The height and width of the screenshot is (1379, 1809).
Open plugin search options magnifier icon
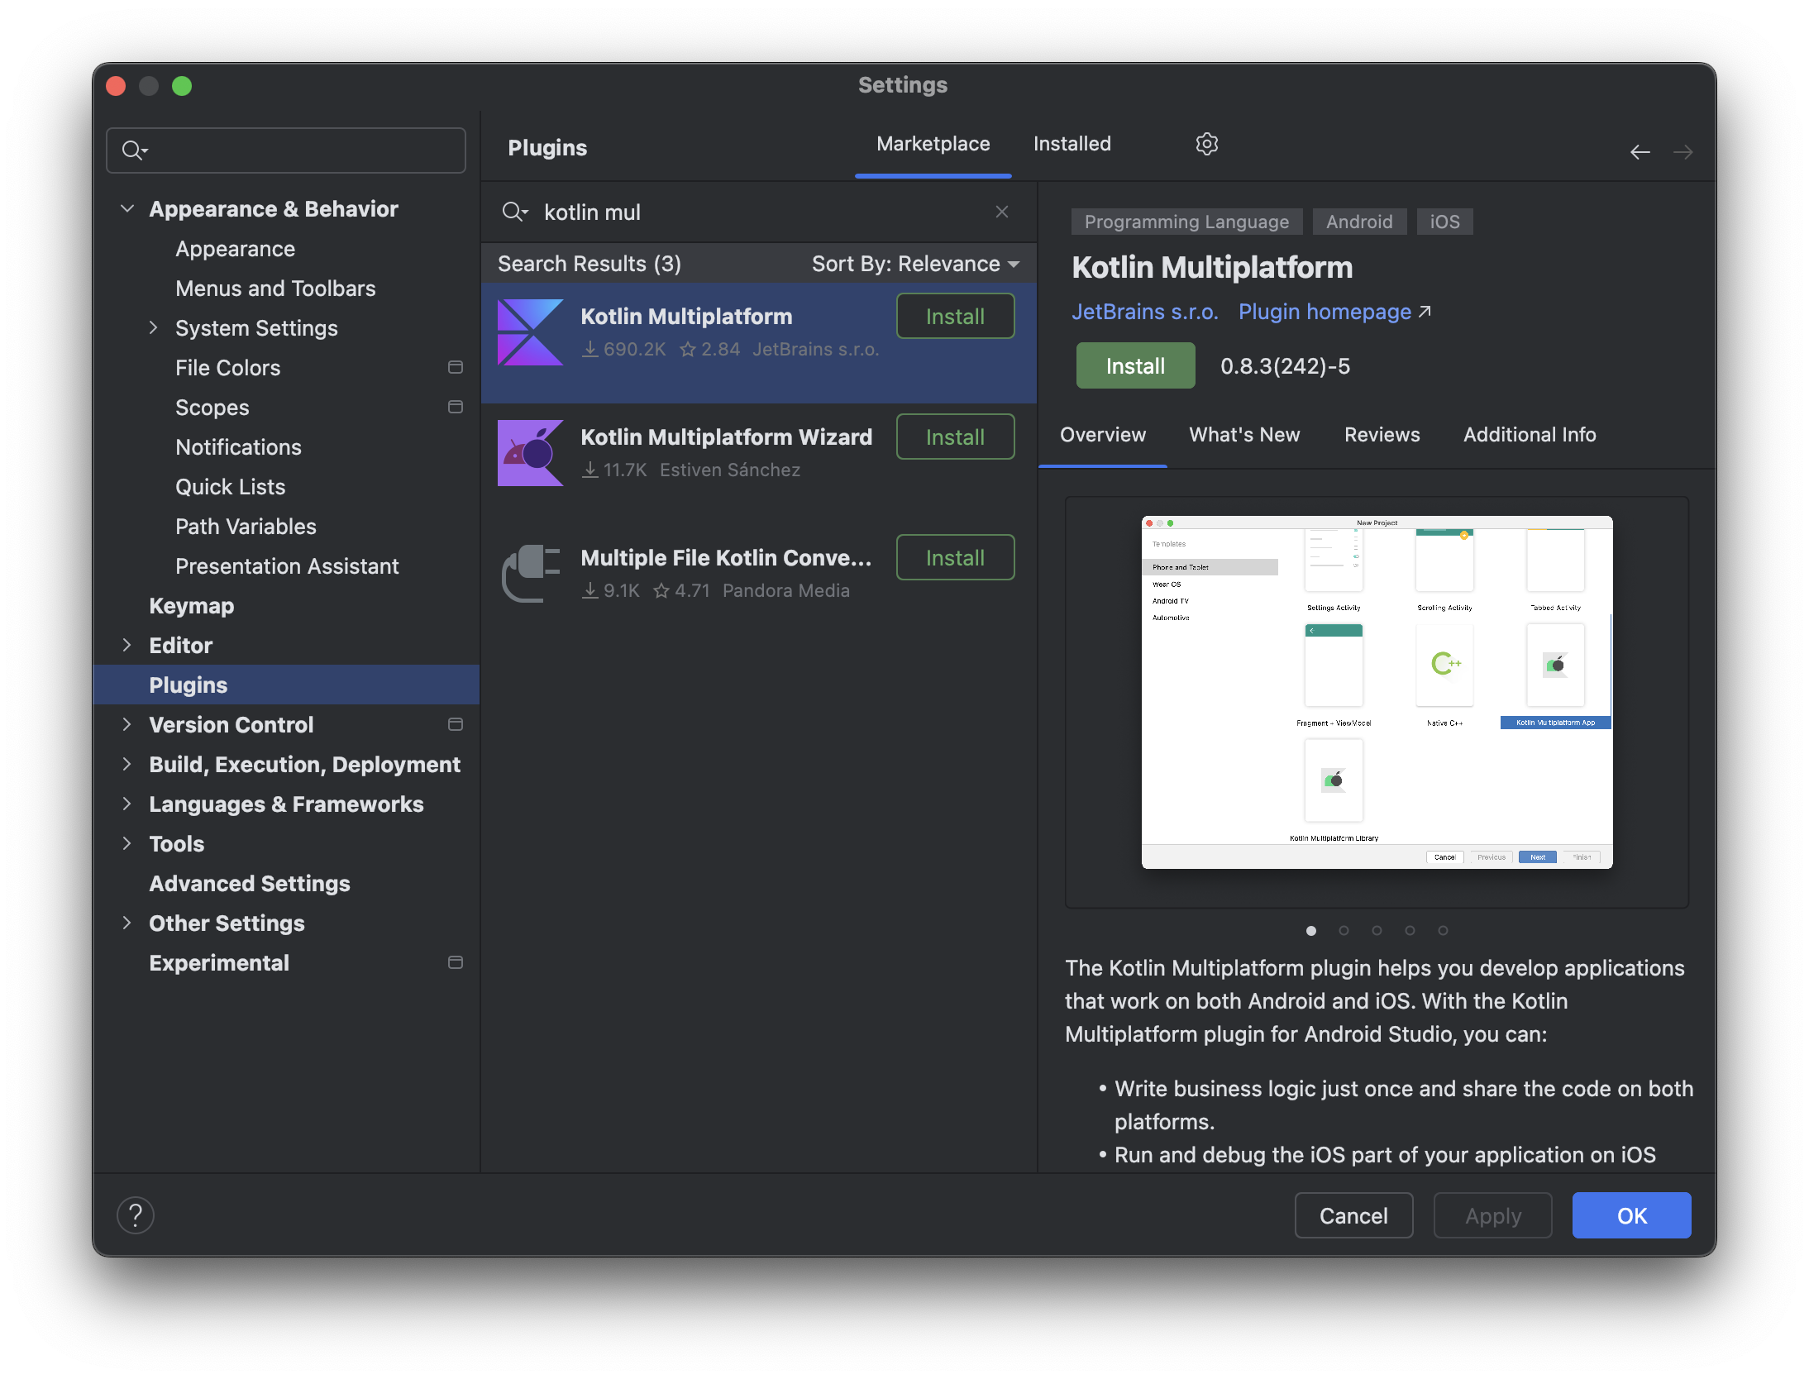pyautogui.click(x=514, y=212)
